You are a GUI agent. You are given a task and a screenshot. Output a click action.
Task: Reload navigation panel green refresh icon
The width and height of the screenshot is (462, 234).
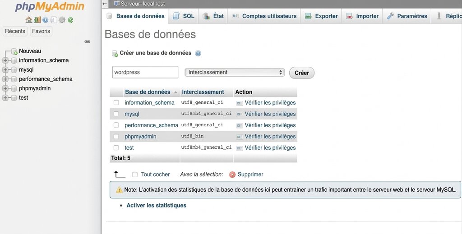pos(70,20)
